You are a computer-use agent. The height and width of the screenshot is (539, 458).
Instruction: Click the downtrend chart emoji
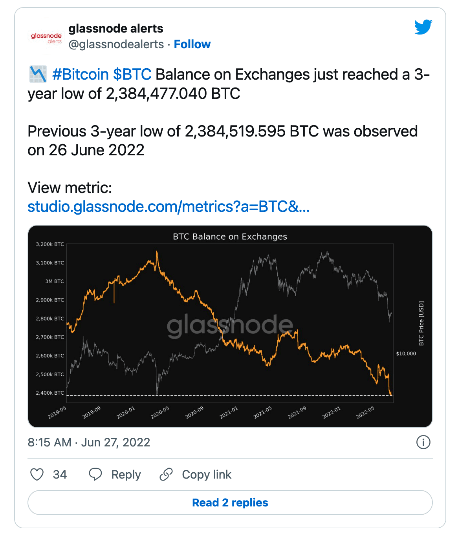click(x=38, y=74)
